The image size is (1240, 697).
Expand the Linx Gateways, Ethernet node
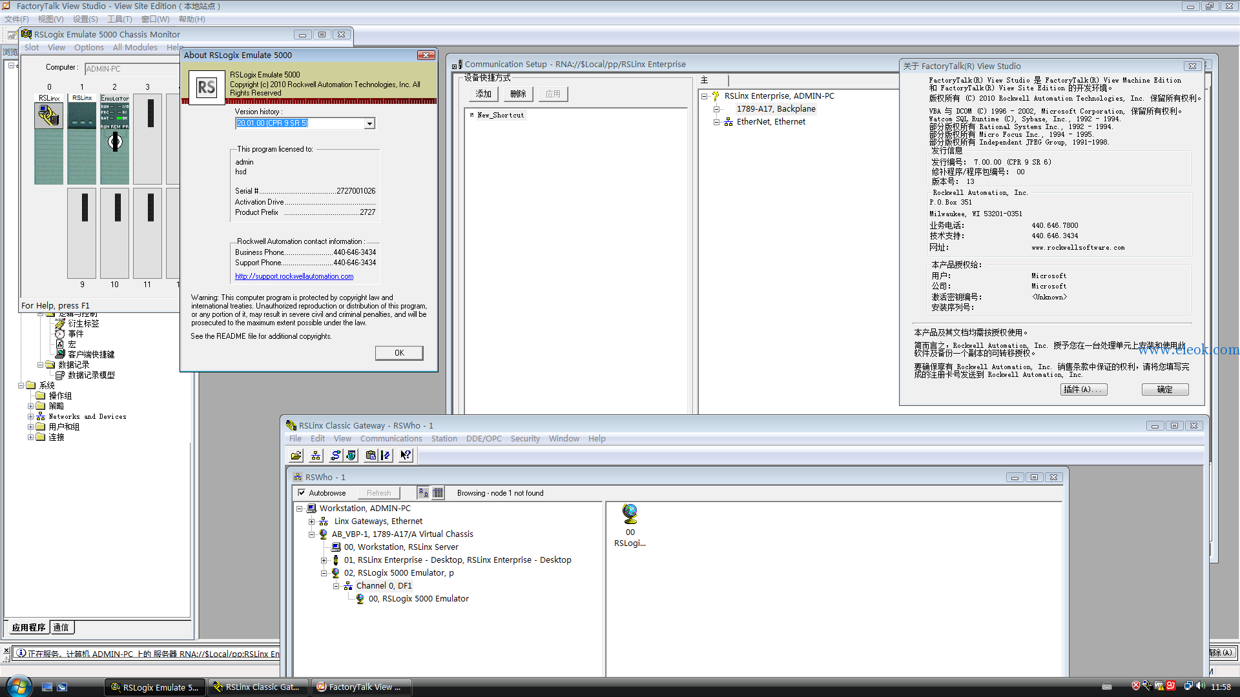tap(312, 521)
